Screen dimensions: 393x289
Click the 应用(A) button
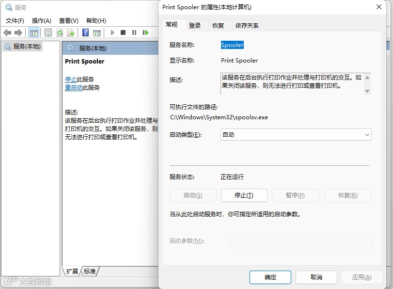[x=362, y=277]
